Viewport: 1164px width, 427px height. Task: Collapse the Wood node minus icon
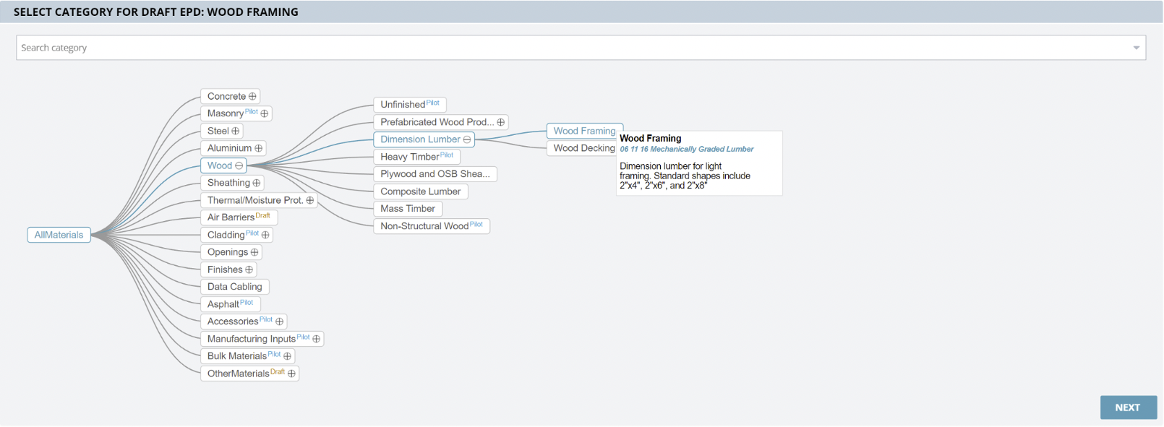tap(239, 166)
